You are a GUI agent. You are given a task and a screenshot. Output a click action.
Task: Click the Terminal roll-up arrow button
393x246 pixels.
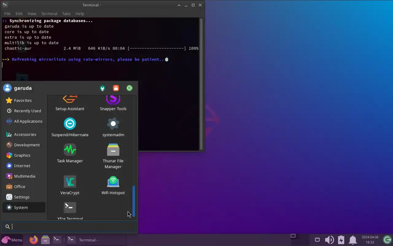pyautogui.click(x=179, y=5)
